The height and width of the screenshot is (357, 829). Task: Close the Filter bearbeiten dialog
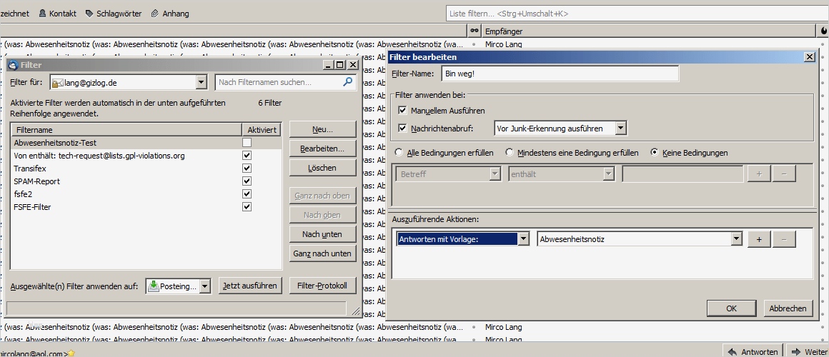[x=810, y=57]
